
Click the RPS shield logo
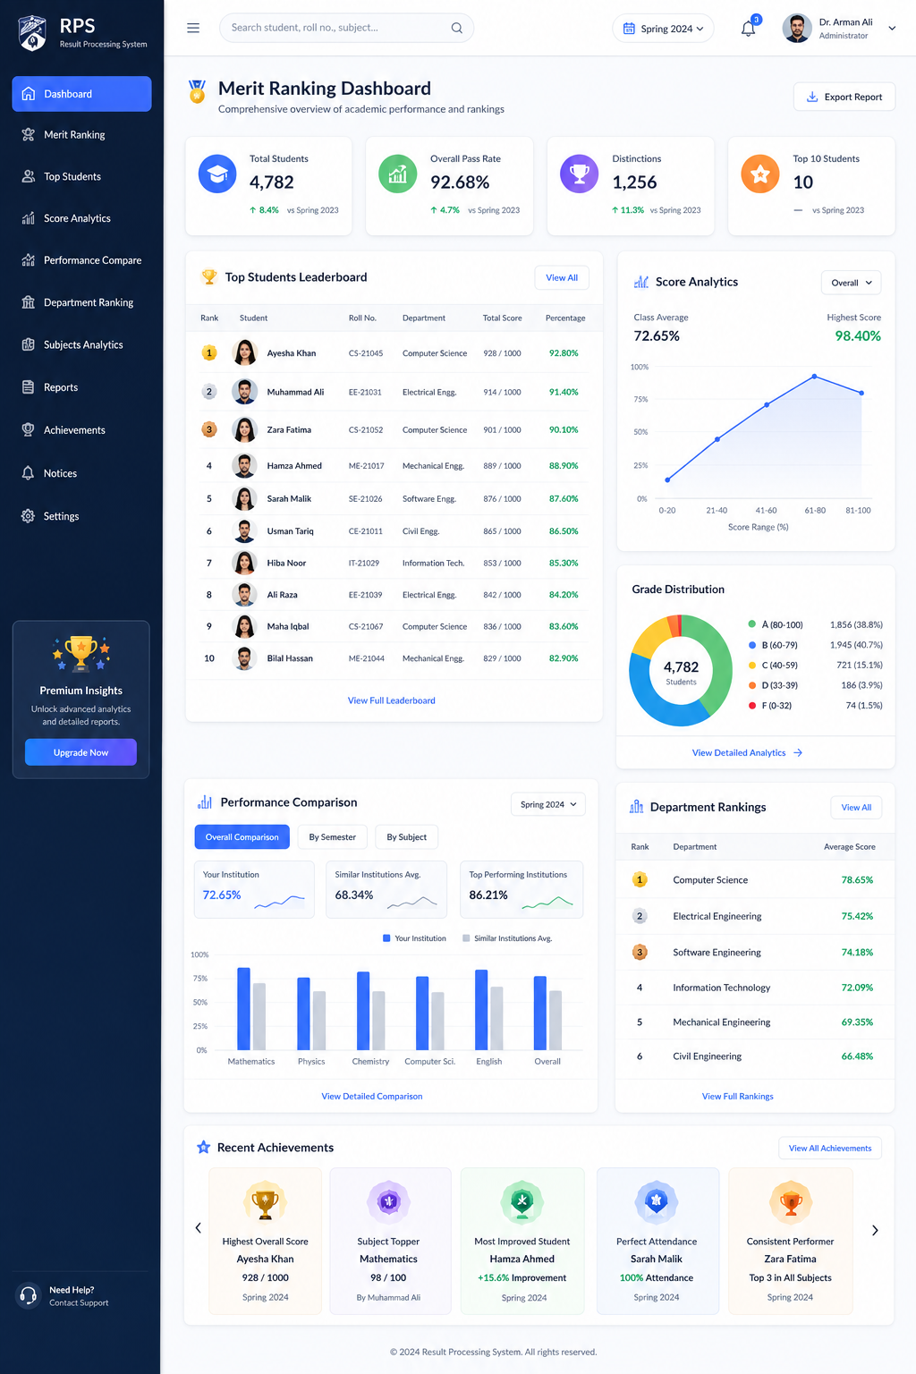coord(33,33)
